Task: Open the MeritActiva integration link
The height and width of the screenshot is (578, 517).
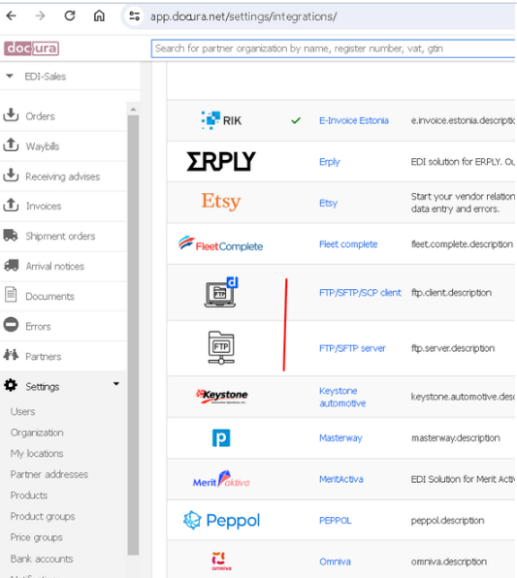Action: point(341,479)
